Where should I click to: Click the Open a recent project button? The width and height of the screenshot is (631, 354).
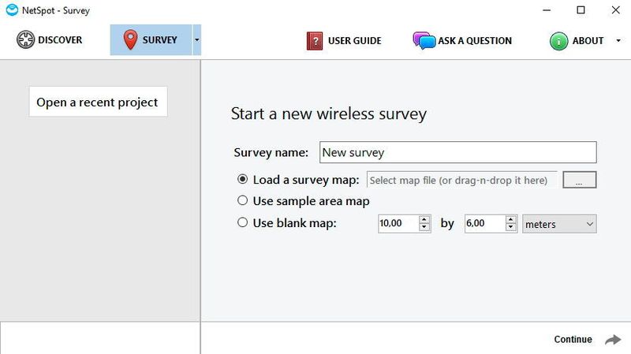coord(98,102)
